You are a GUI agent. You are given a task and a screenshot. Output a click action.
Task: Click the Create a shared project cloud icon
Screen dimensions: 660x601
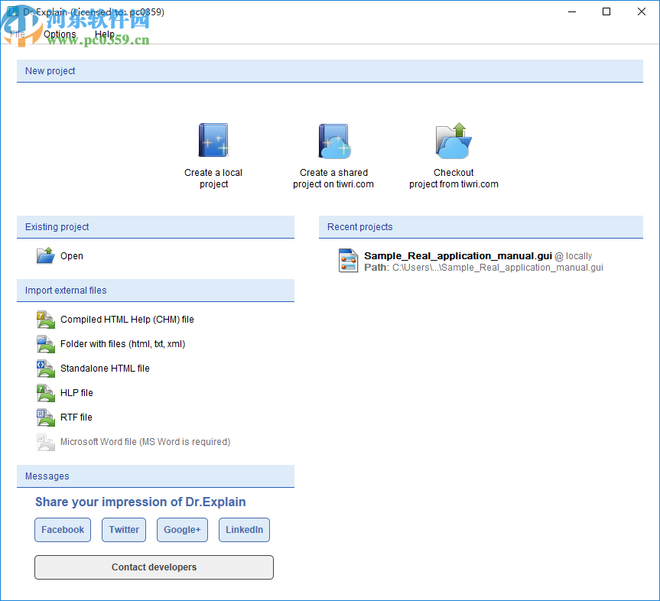[x=333, y=141]
